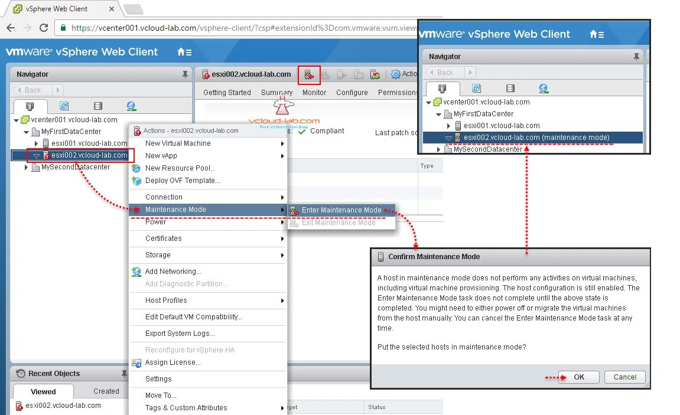Expand the MySecondDatacenter tree node
The image size is (680, 415).
click(x=26, y=167)
